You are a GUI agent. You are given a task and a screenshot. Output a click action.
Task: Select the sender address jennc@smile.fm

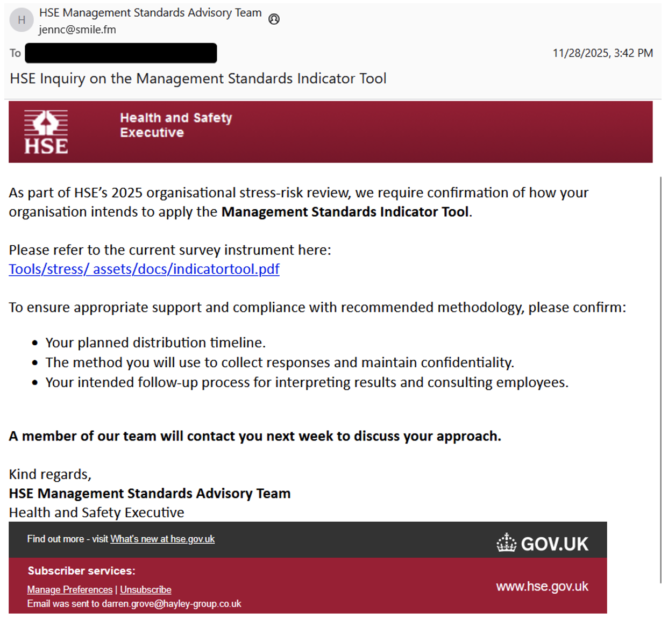coord(77,30)
